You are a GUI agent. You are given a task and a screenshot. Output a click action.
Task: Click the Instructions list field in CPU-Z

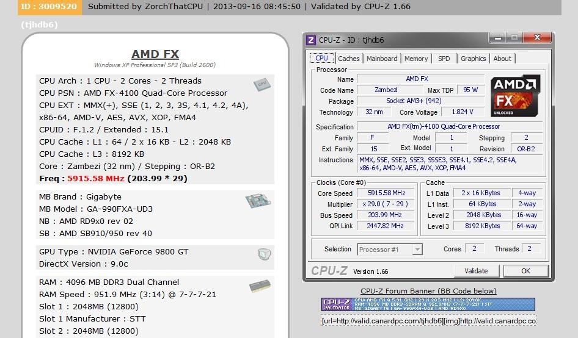coord(450,164)
